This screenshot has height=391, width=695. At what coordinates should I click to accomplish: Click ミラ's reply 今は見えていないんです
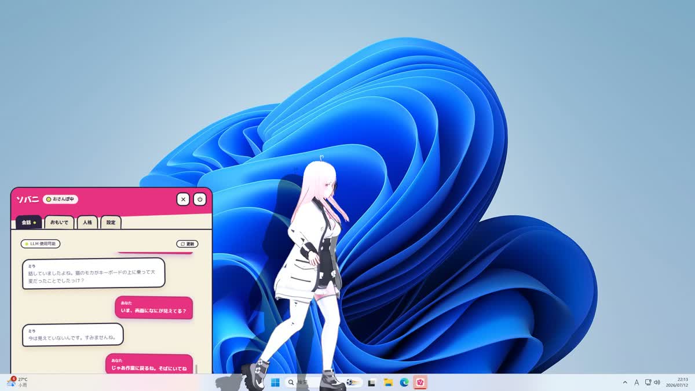(x=73, y=335)
